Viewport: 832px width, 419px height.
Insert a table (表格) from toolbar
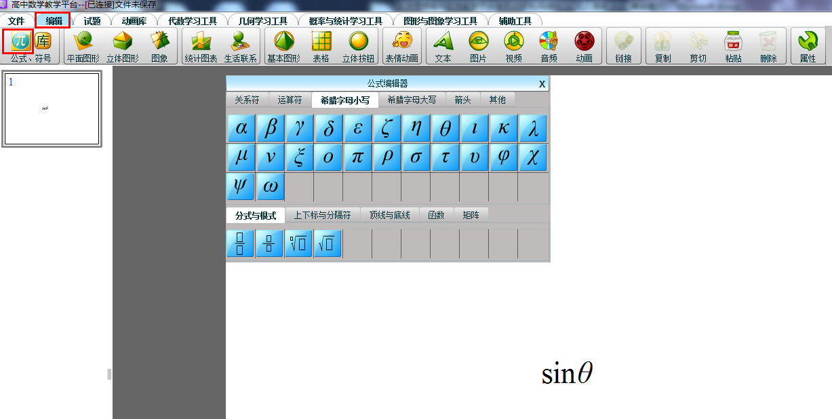coord(321,46)
